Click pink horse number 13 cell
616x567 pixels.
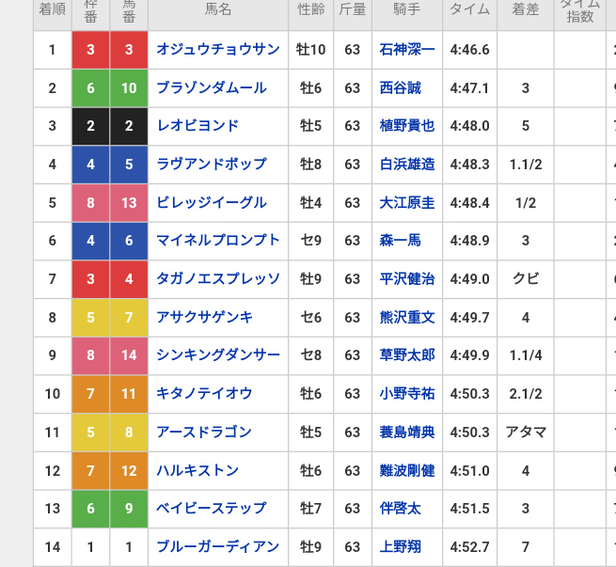pyautogui.click(x=129, y=202)
